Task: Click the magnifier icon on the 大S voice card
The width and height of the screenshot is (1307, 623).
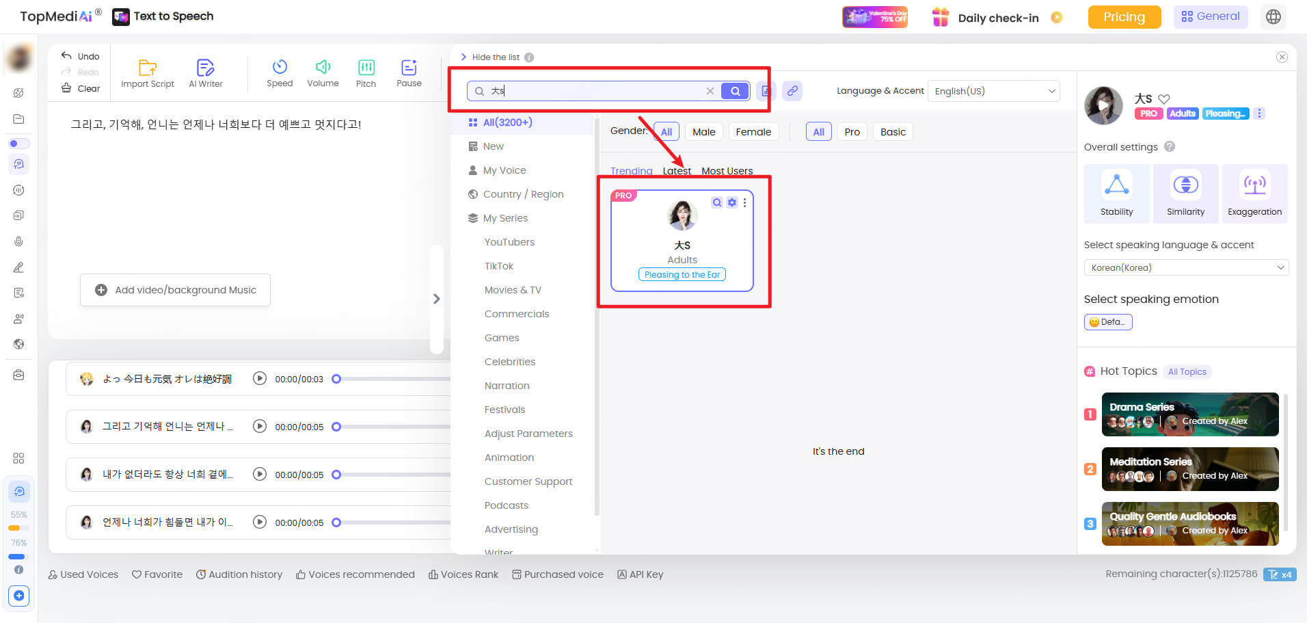Action: pyautogui.click(x=716, y=202)
